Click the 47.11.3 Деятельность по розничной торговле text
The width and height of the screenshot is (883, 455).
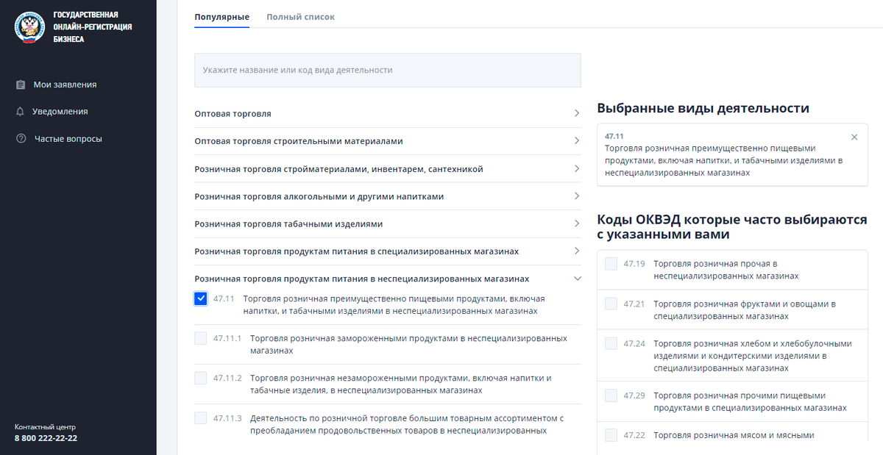407,424
